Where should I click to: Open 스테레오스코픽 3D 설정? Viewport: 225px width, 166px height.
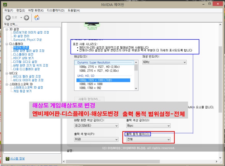point(28,87)
